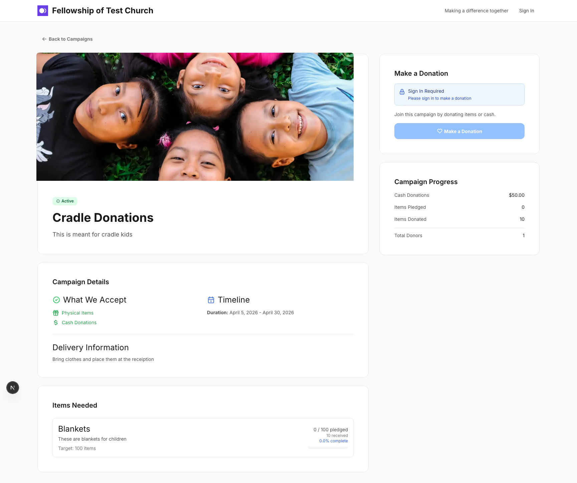Image resolution: width=577 pixels, height=483 pixels.
Task: Click the dollar icon beside Cash Donations
Action: coord(56,323)
